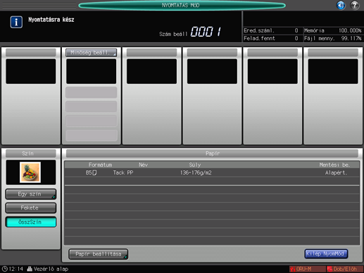Click the Papír panel header
This screenshot has width=364, height=273.
coord(212,153)
